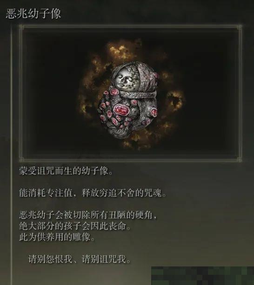Click the bottom-right corner ornament of image frame
This screenshot has height=285, width=254.
pyautogui.click(x=240, y=160)
